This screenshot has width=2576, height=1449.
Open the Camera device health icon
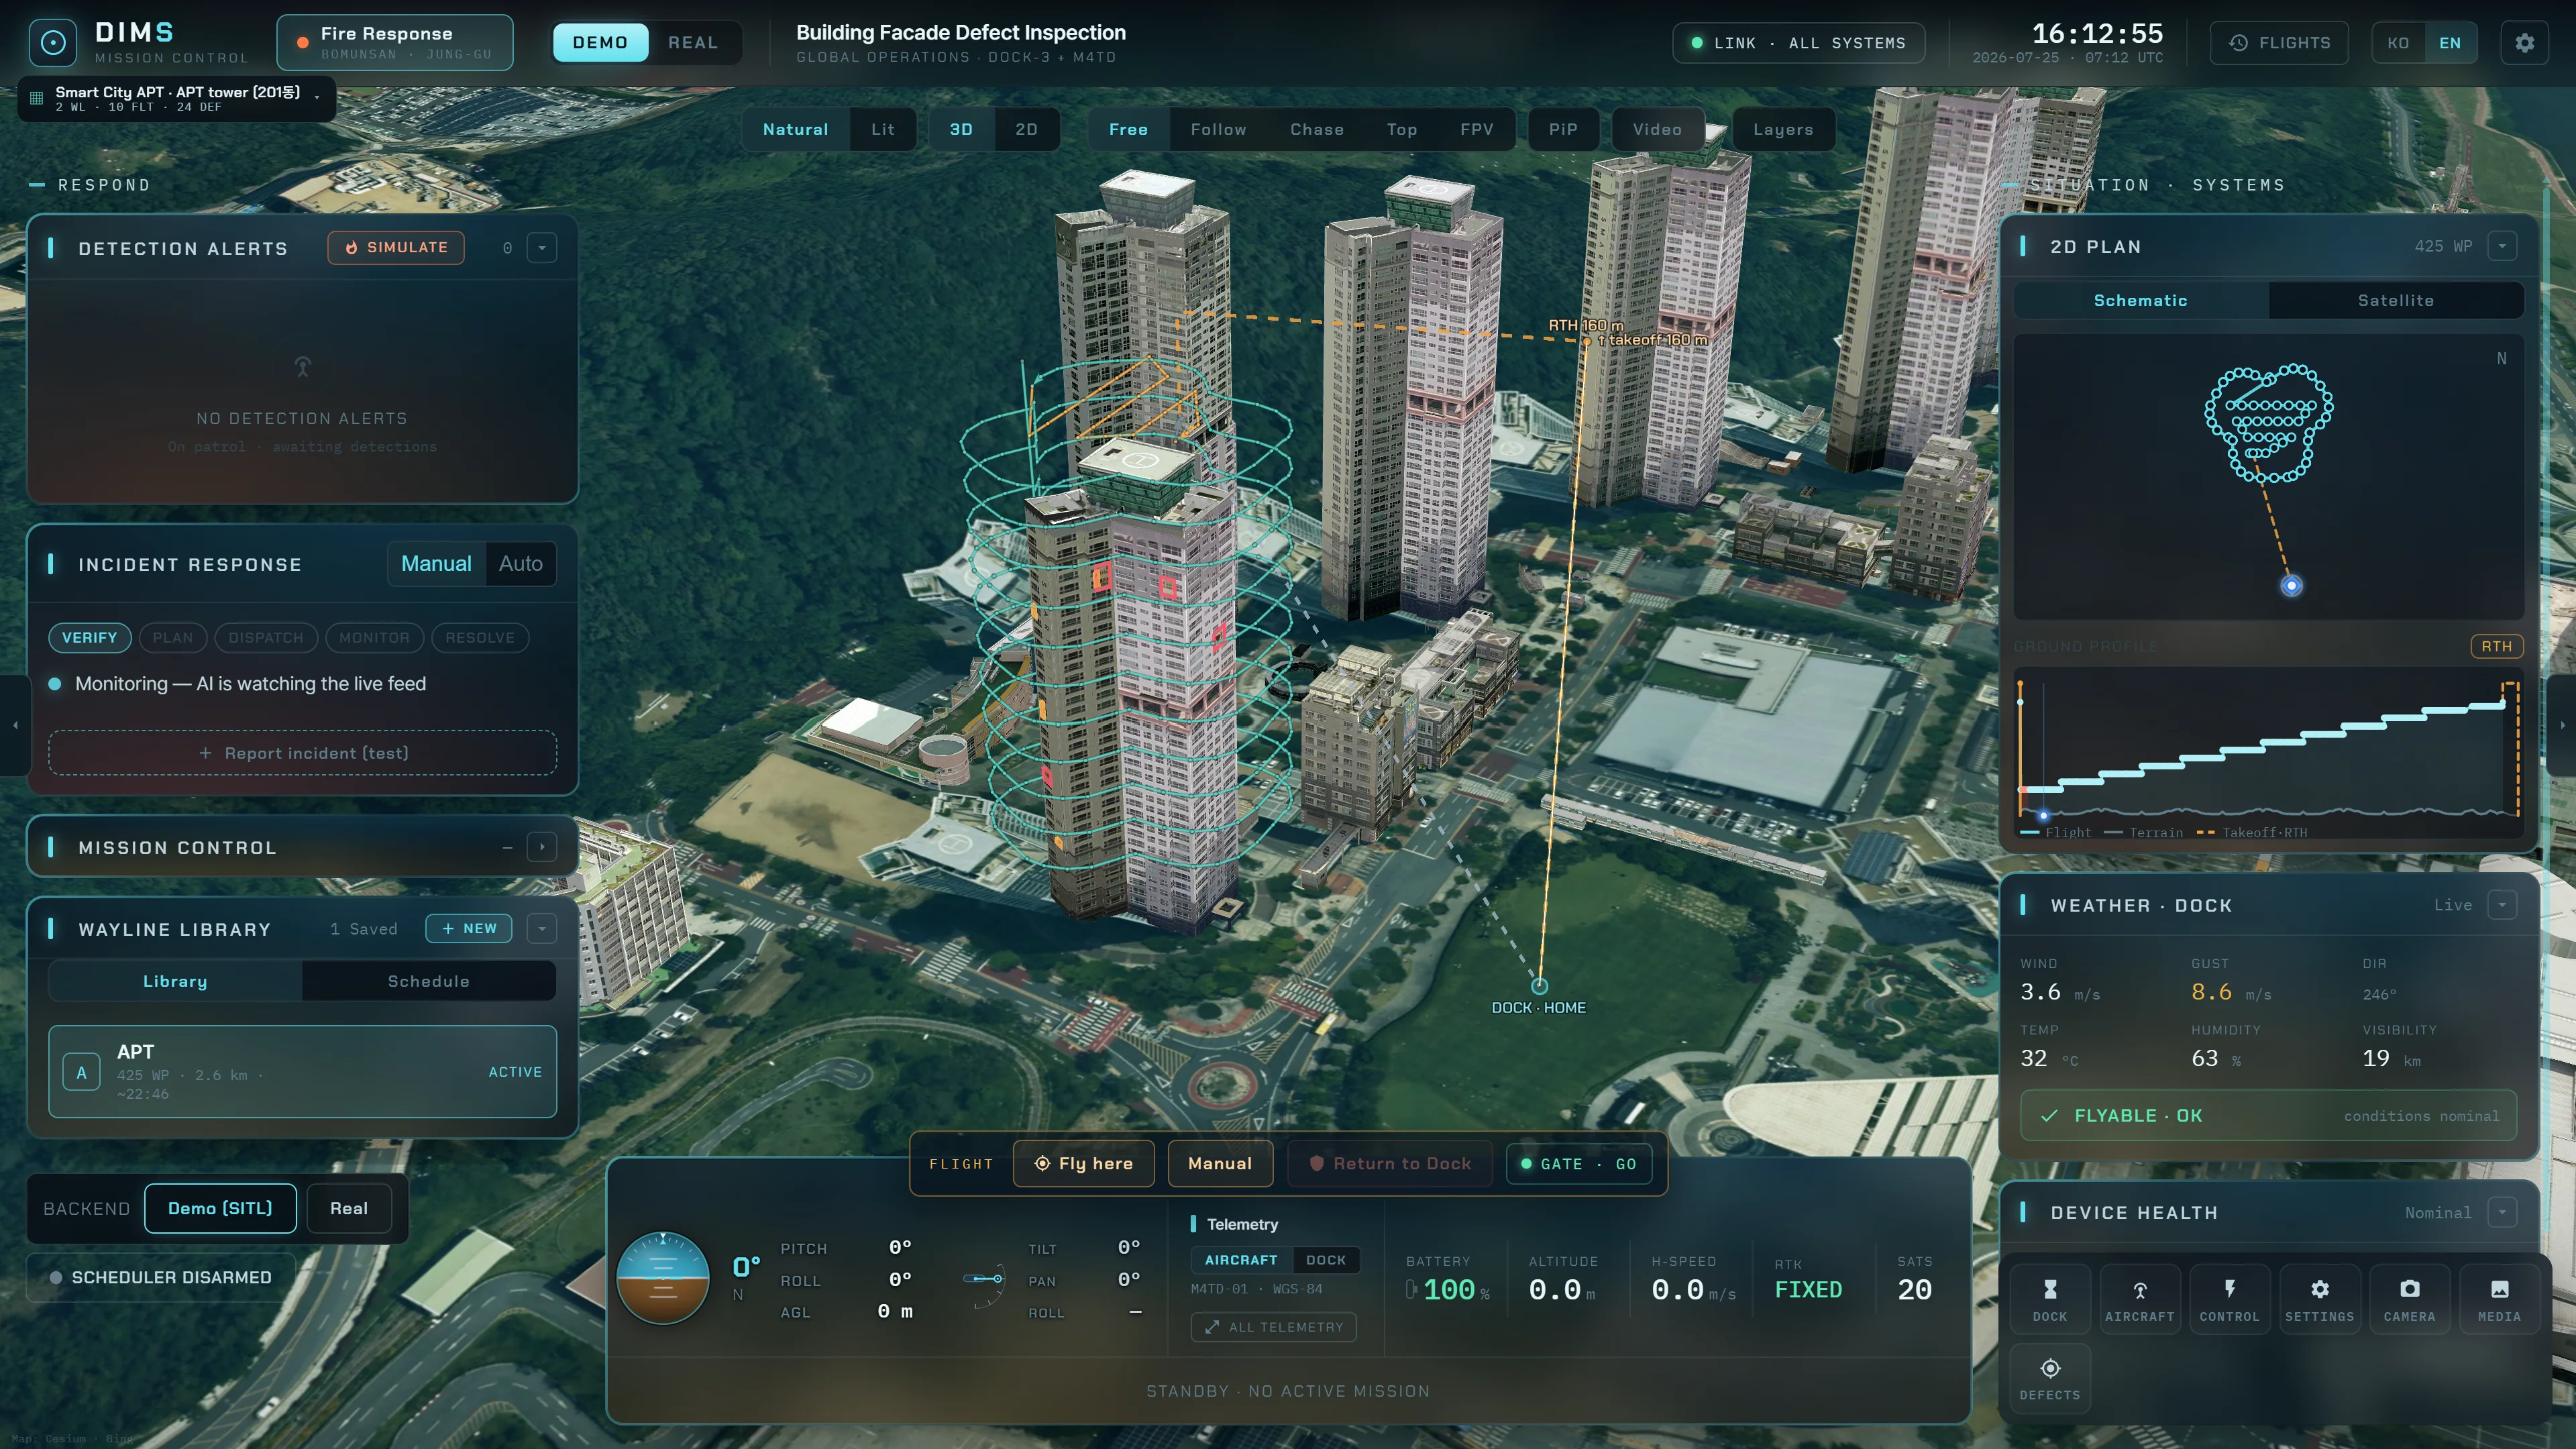pos(2409,1298)
